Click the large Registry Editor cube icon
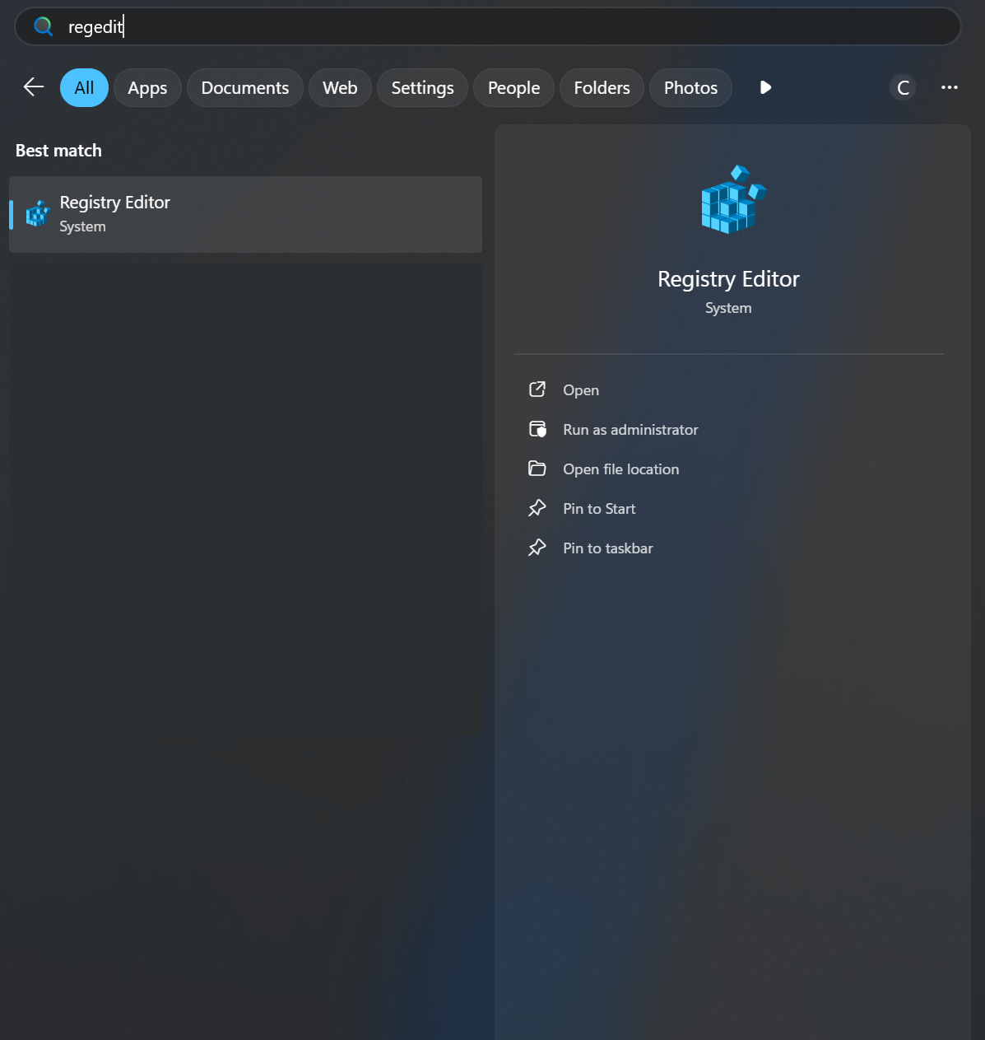The width and height of the screenshot is (985, 1040). (732, 199)
